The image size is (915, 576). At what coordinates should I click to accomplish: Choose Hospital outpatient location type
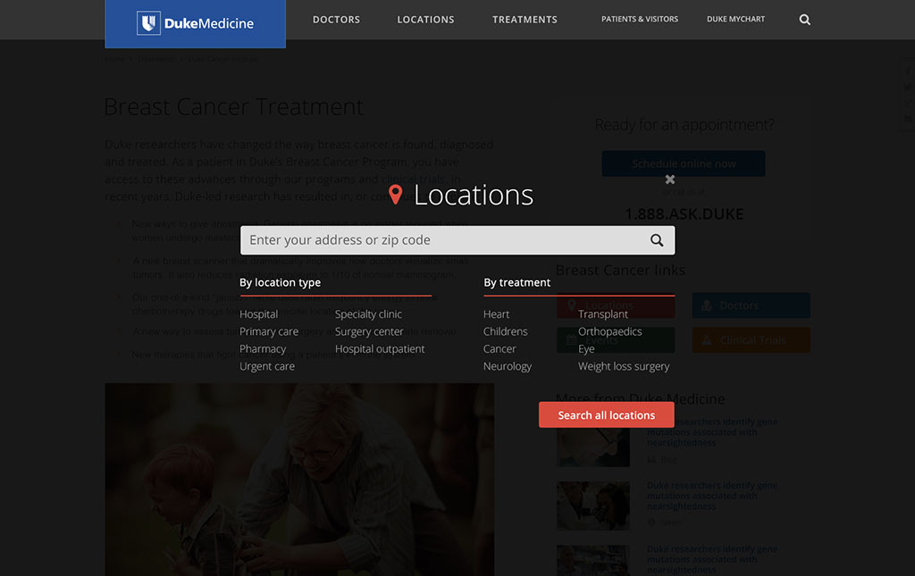(x=380, y=349)
